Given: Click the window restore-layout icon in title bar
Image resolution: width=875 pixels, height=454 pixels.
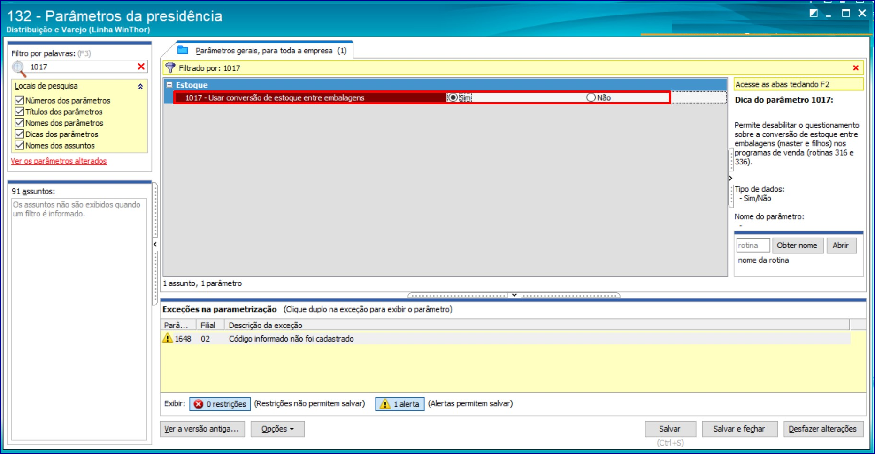Looking at the screenshot, I should 814,13.
